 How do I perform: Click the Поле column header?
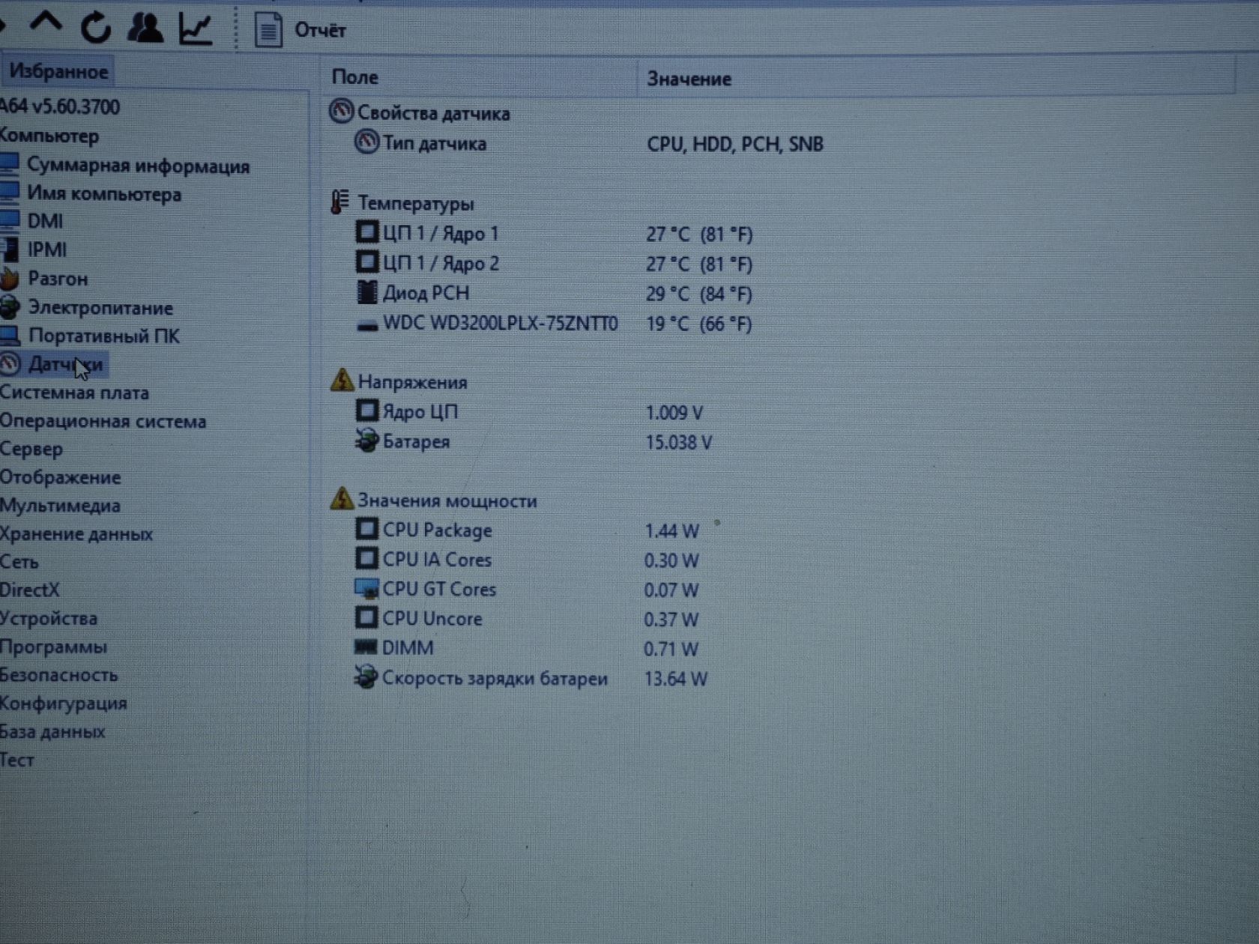[x=480, y=77]
